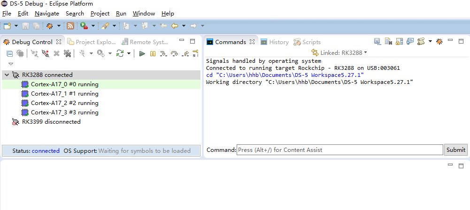Image resolution: width=470 pixels, height=210 pixels.
Task: Select the RK3399 disconnected connection
Action: click(x=51, y=122)
